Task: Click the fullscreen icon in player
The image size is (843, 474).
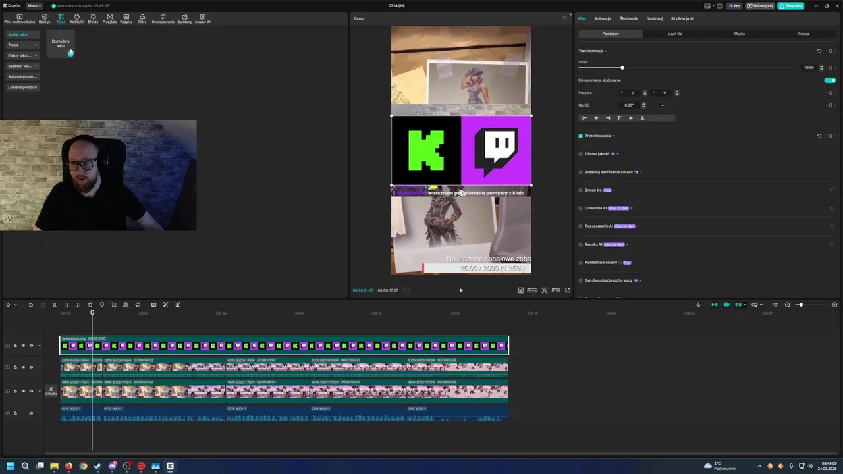Action: coord(567,290)
